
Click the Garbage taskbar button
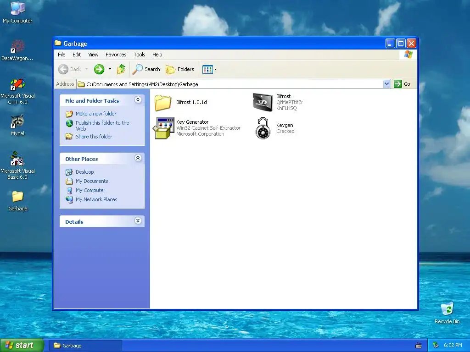point(85,346)
